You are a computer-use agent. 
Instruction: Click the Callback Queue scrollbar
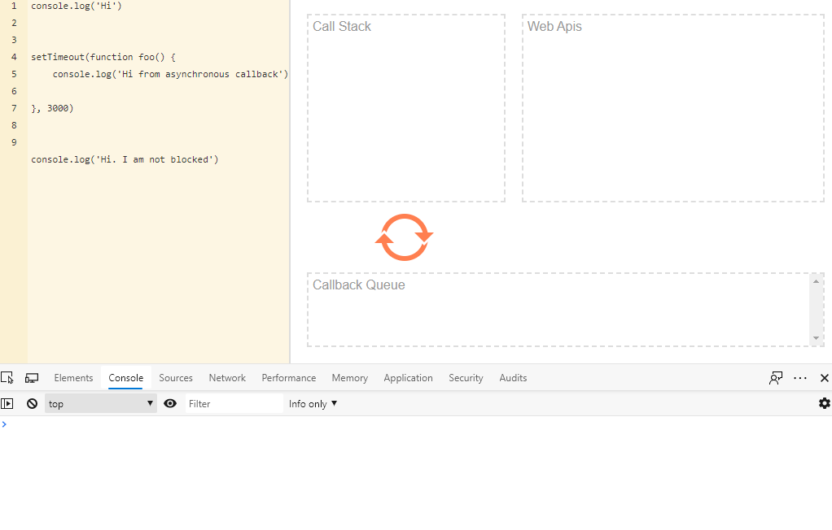pyautogui.click(x=816, y=311)
